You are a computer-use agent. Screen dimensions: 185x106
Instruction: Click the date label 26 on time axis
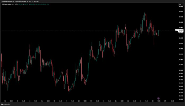128,101
